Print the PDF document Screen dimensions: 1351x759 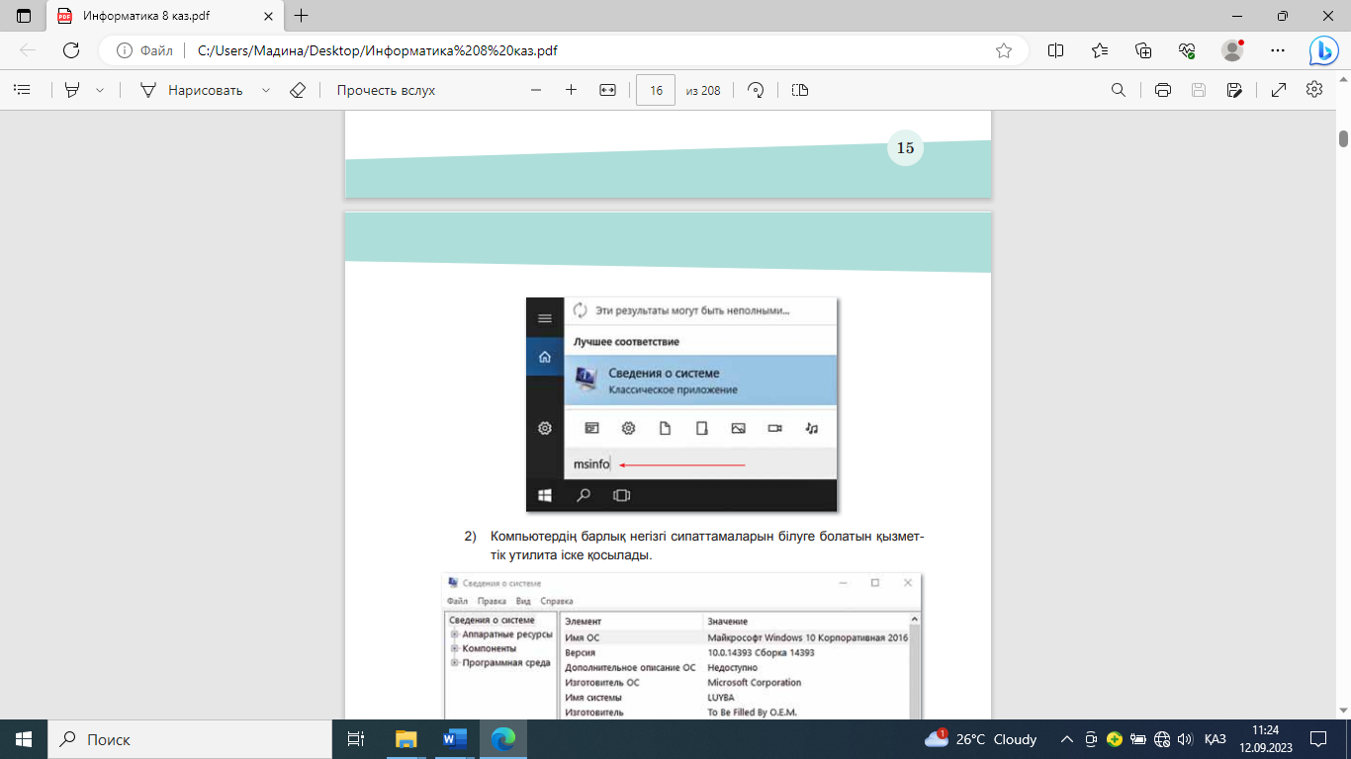click(x=1163, y=90)
